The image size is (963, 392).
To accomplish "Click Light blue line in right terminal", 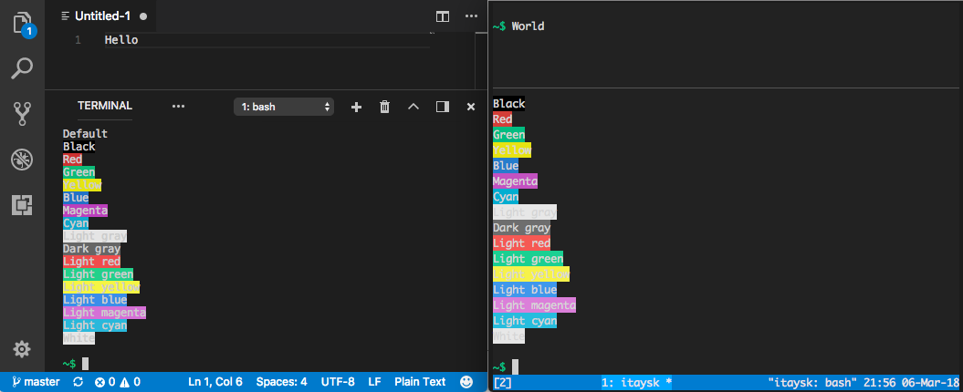I will point(525,290).
